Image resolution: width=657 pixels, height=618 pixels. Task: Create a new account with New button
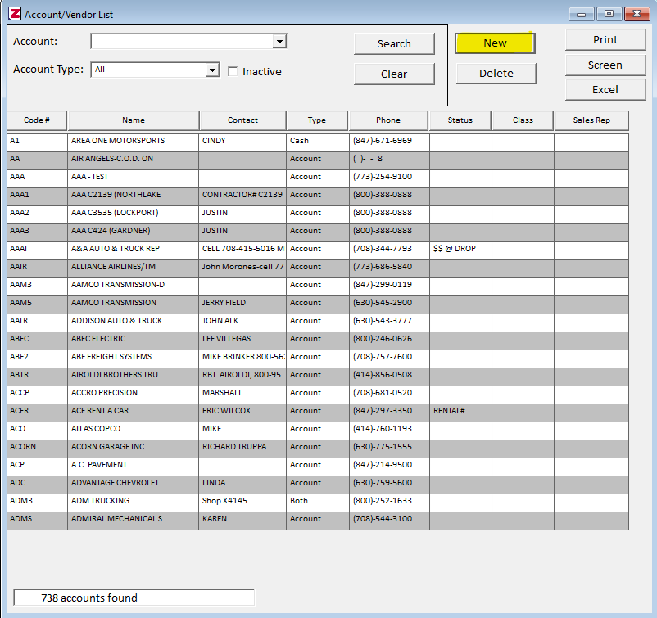[x=496, y=43]
